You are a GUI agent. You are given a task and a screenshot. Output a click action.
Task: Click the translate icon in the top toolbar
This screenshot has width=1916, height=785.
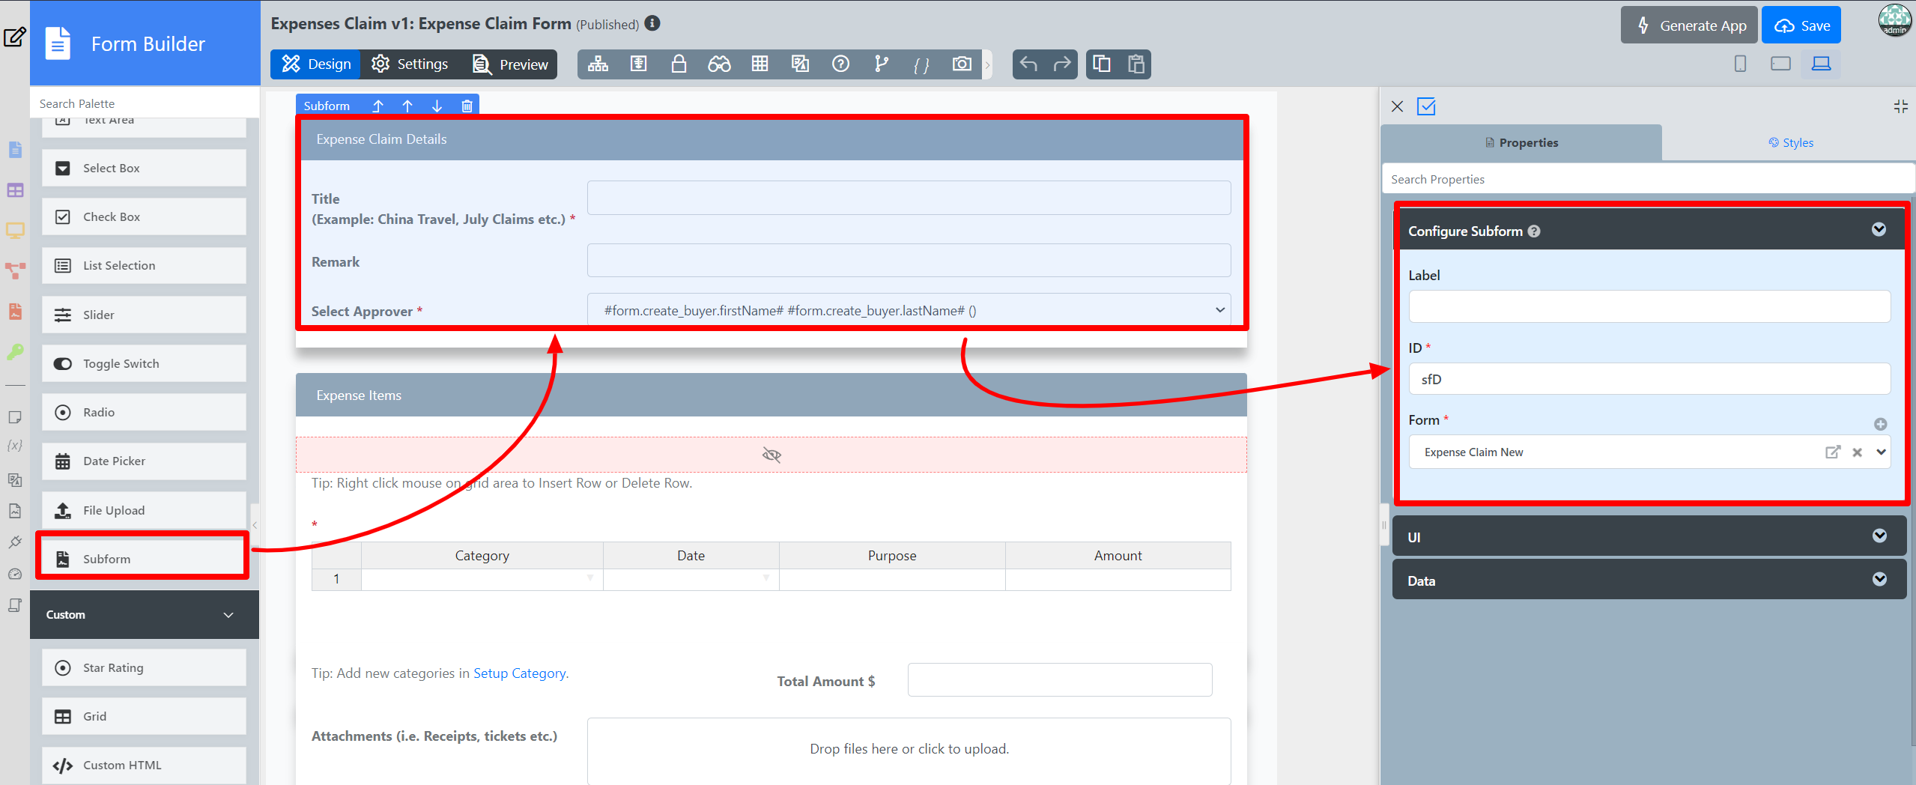click(800, 64)
